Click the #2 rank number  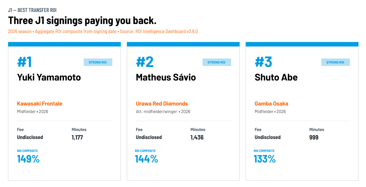click(x=145, y=62)
